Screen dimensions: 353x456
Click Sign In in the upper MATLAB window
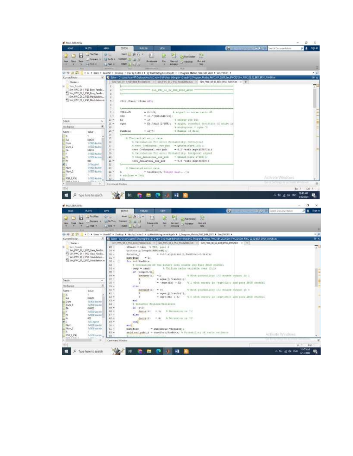coord(314,48)
